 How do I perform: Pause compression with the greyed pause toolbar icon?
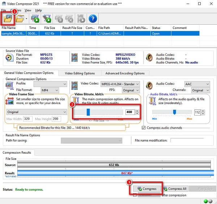click(59, 18)
